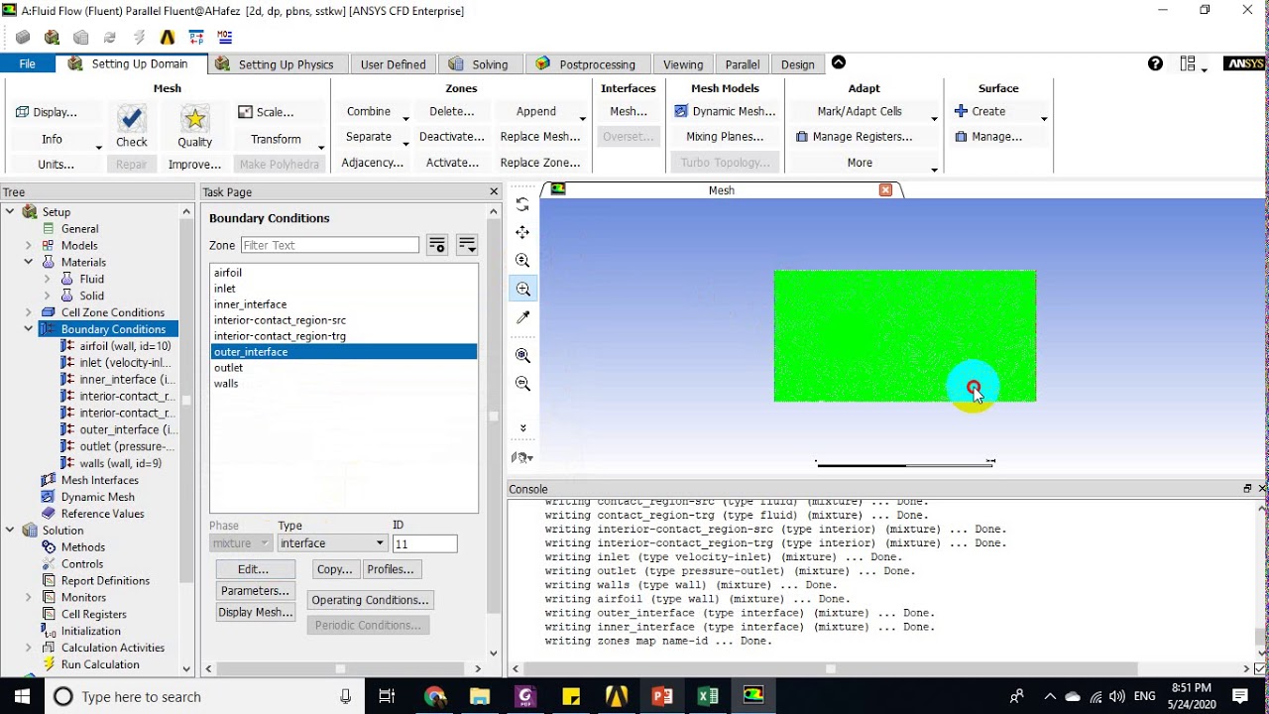Image resolution: width=1269 pixels, height=714 pixels.
Task: Close the Mesh graphics tab
Action: (885, 190)
